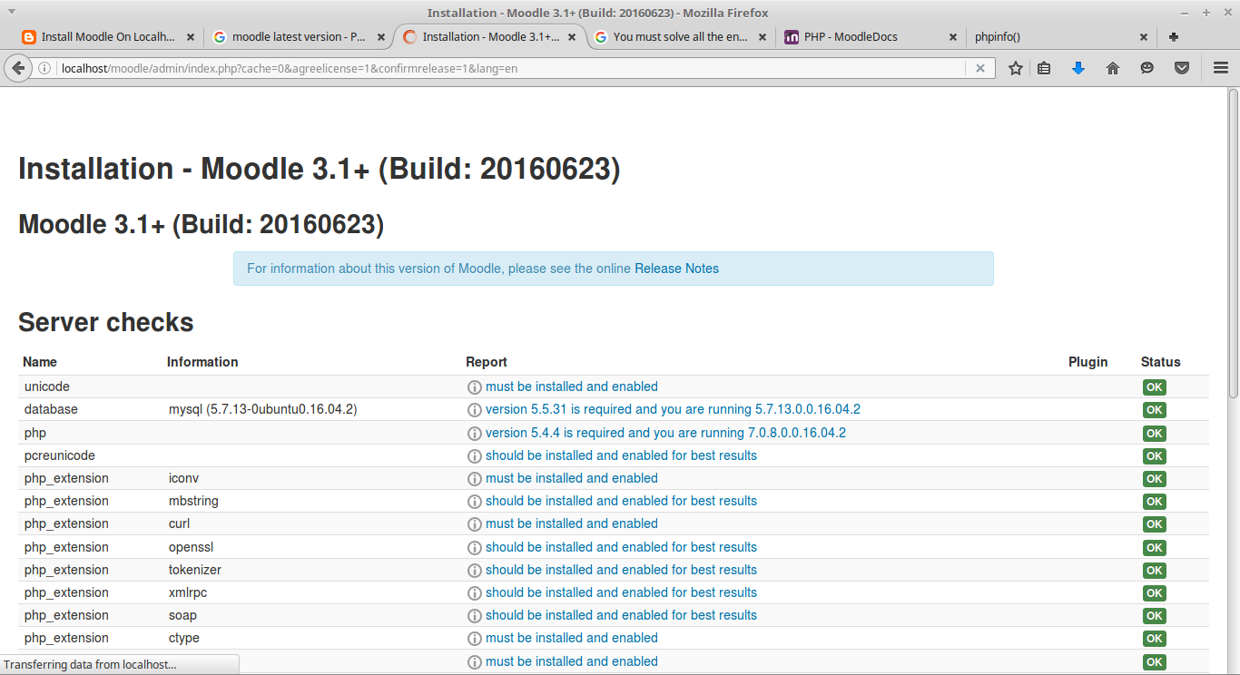Image resolution: width=1240 pixels, height=675 pixels.
Task: Select the Installation - Moodle 3.1+ tab
Action: point(490,37)
